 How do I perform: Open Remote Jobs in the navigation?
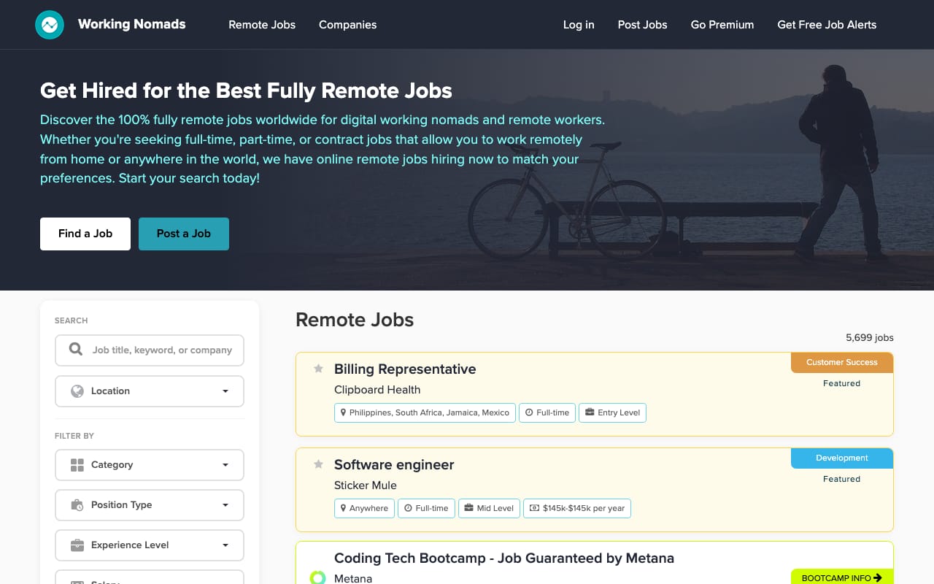pyautogui.click(x=262, y=25)
